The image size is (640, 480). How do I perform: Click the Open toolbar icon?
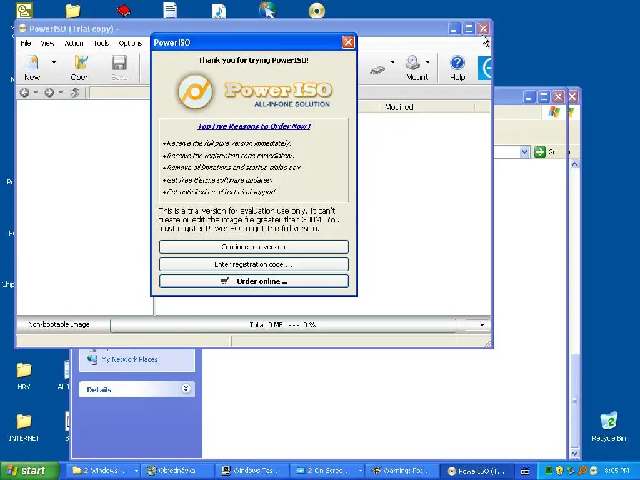point(80,67)
